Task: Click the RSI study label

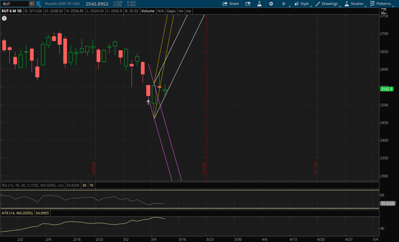Action: click(33, 185)
